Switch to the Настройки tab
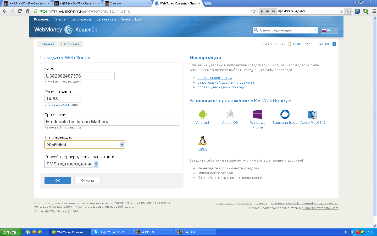Screen dimensions: 377x236 click(x=71, y=44)
